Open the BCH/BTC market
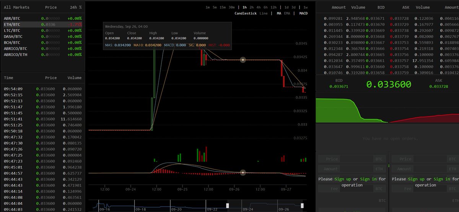 point(42,42)
